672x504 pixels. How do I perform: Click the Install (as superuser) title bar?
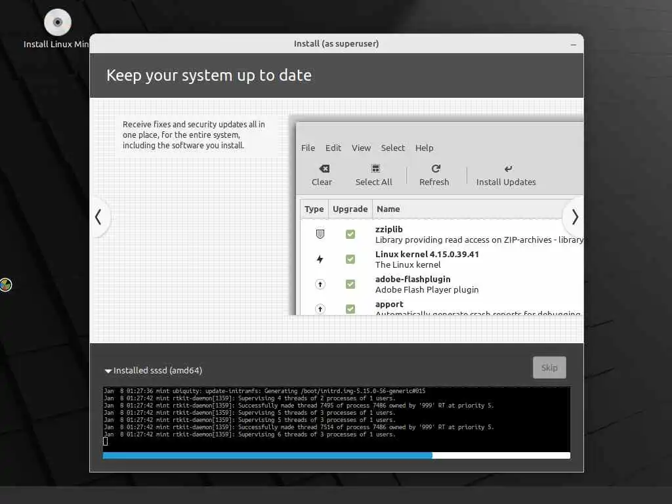(337, 44)
